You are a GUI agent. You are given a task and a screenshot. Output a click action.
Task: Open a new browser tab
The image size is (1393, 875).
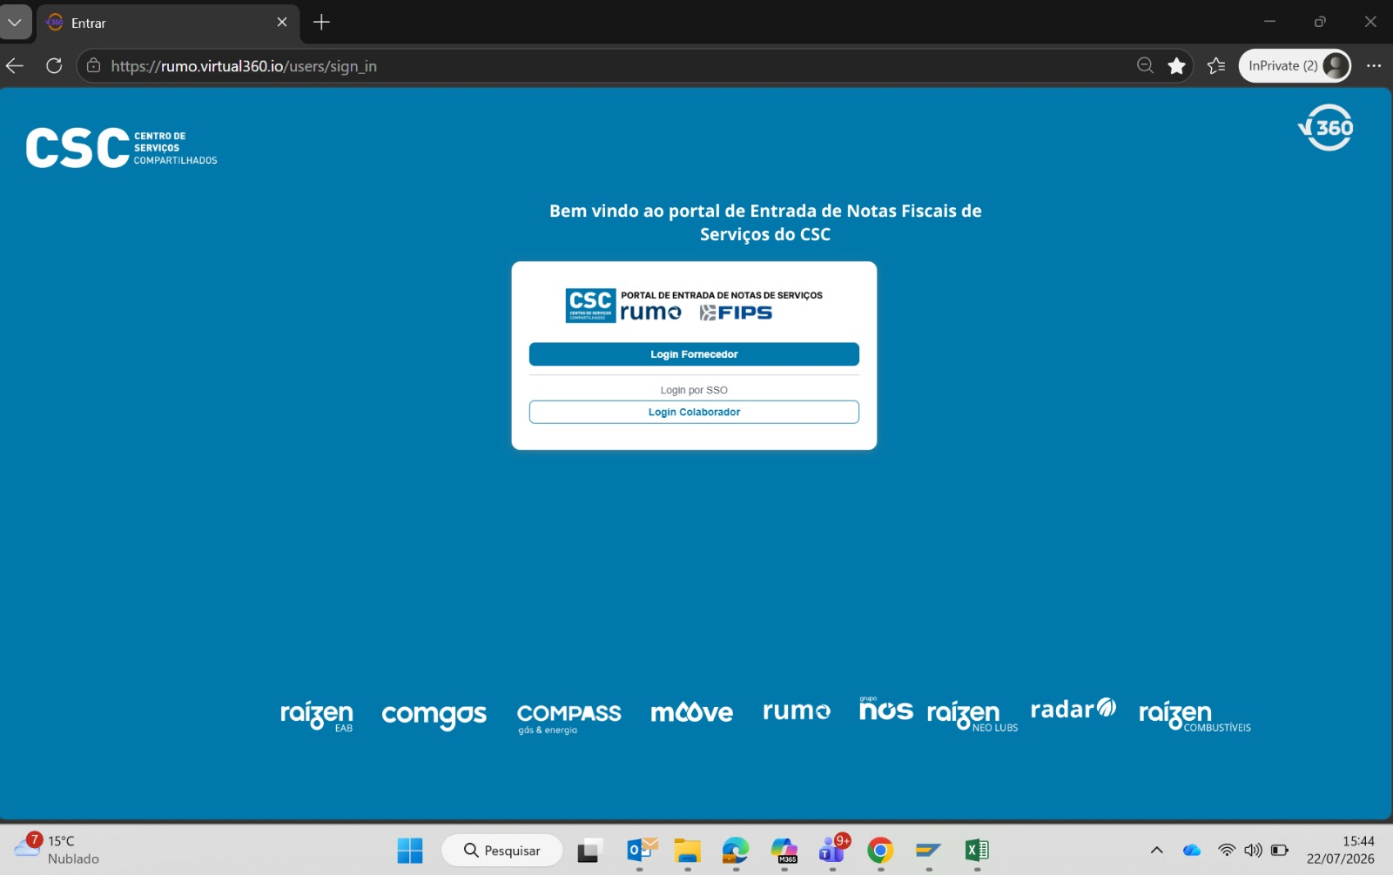321,23
